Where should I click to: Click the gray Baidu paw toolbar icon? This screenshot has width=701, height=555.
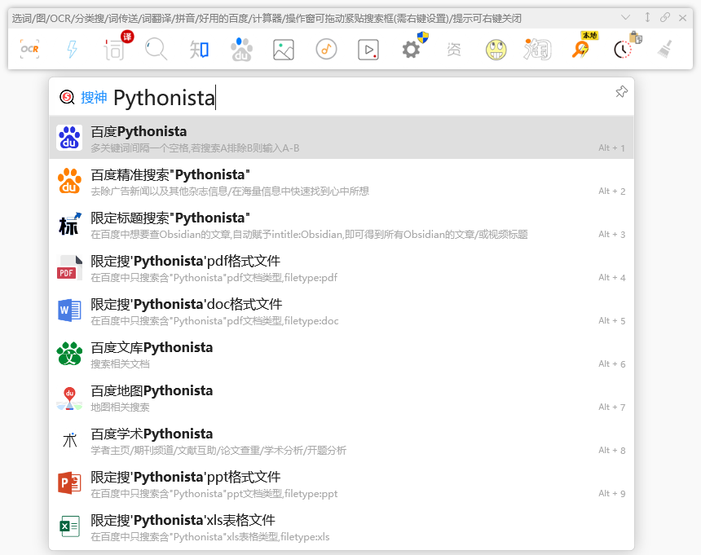point(241,49)
